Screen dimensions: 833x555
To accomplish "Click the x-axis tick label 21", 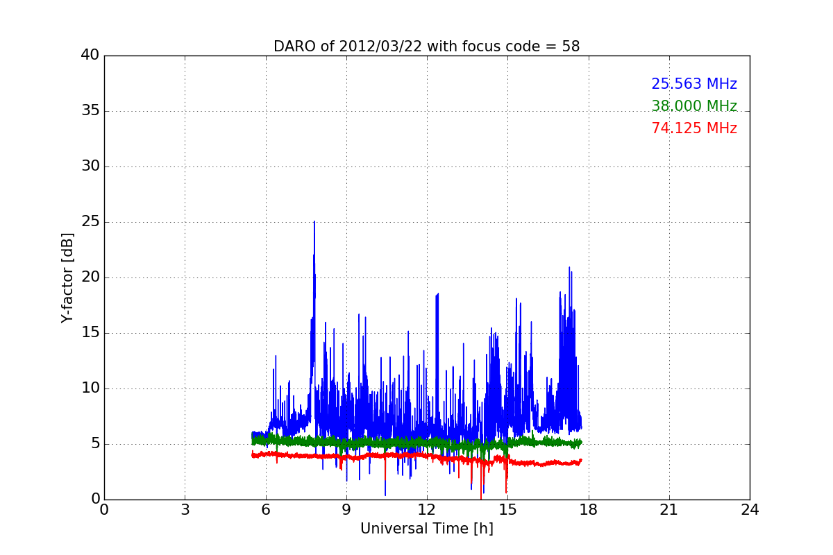I will (669, 509).
